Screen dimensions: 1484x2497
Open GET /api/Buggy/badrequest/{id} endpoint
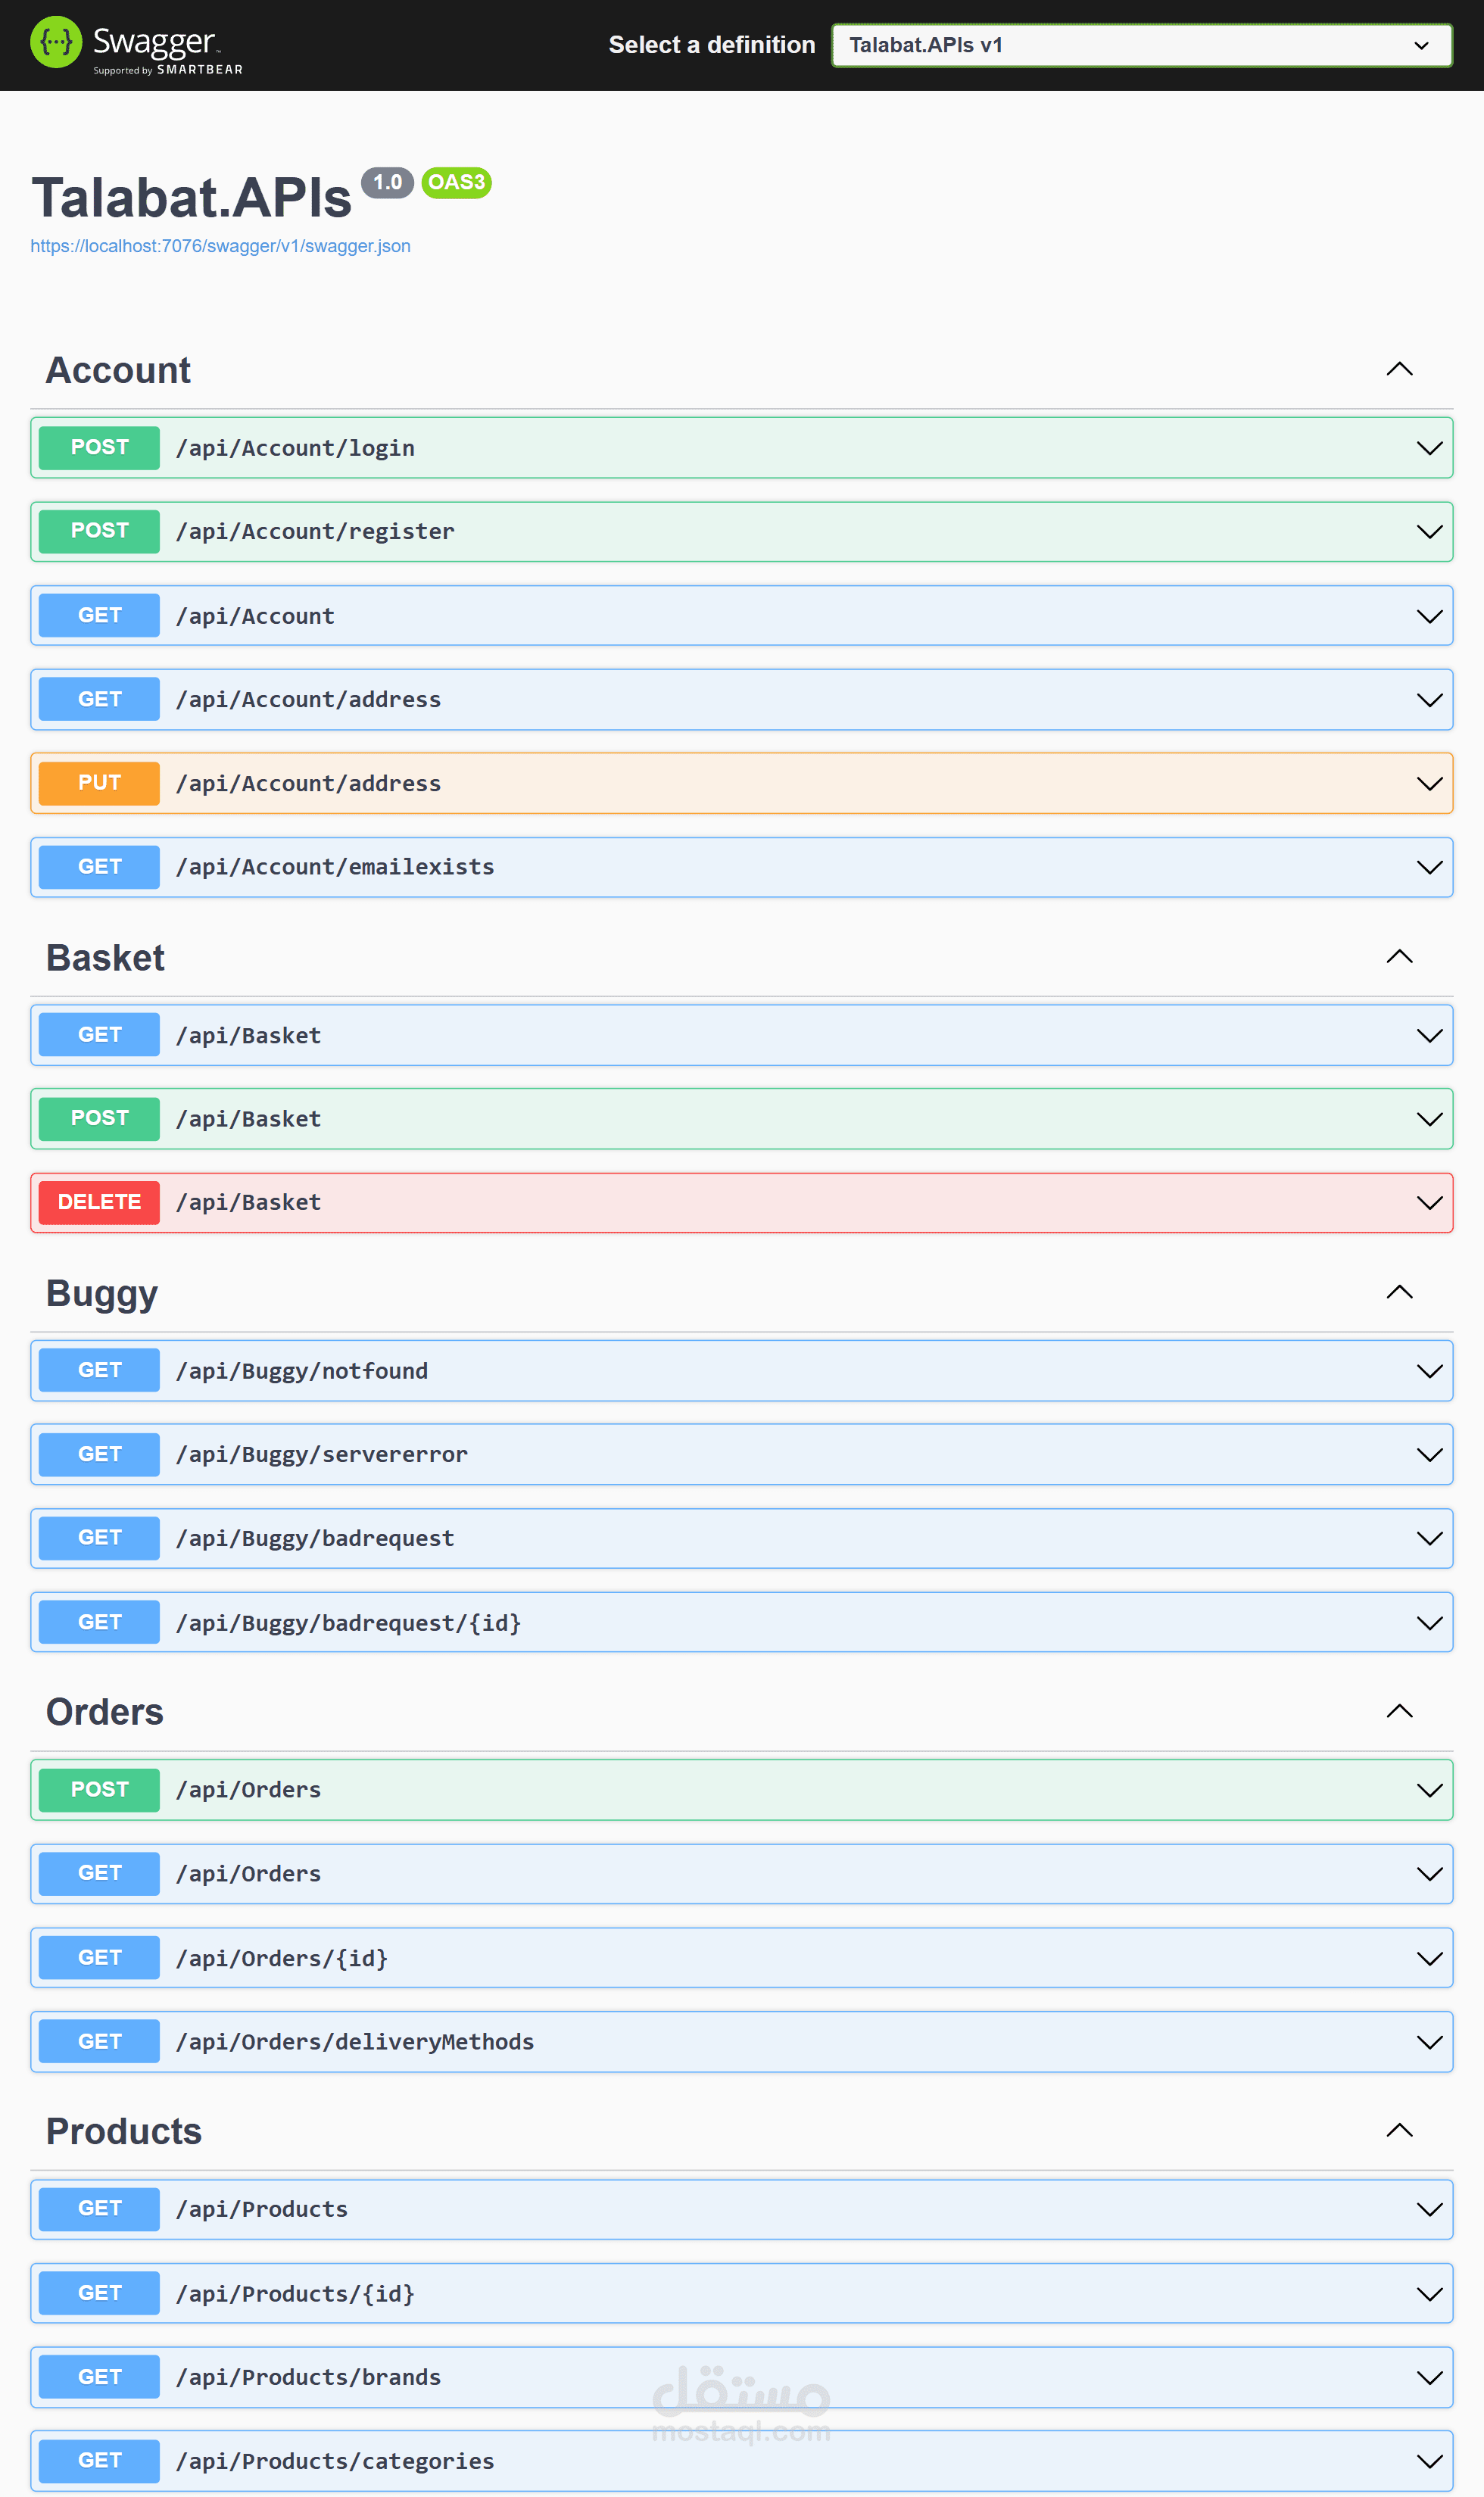348,1622
